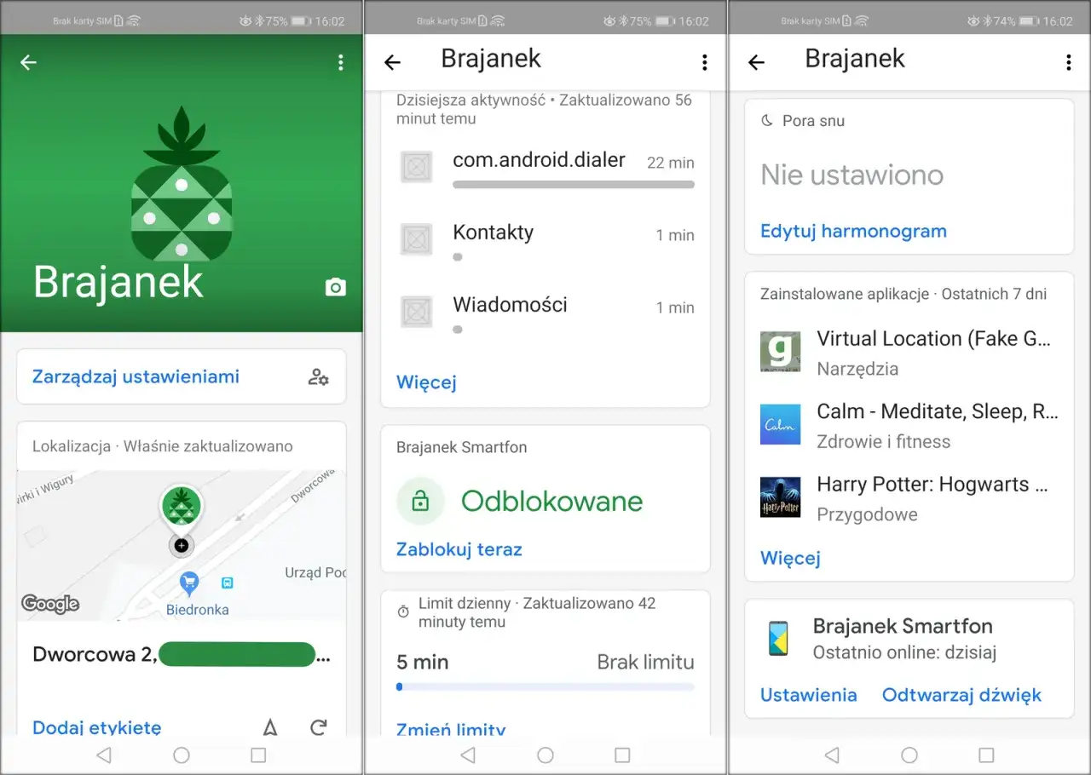Tap the recent apps button under the right screen

point(986,755)
